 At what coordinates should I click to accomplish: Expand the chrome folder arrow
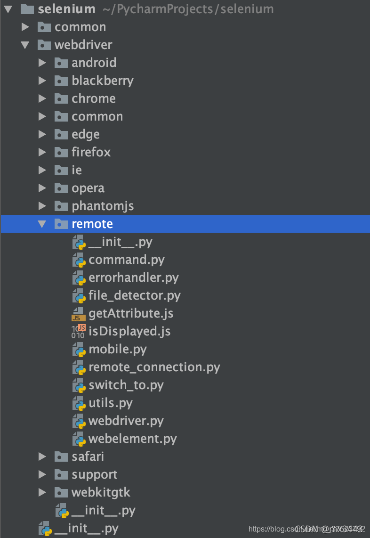tap(42, 98)
